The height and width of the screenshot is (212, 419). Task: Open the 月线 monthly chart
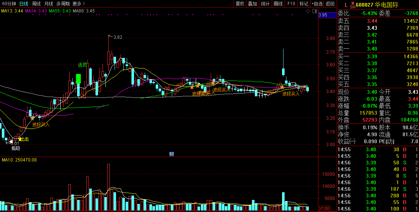pyautogui.click(x=48, y=4)
